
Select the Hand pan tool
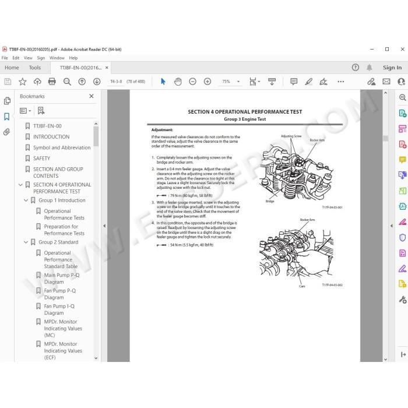point(178,82)
